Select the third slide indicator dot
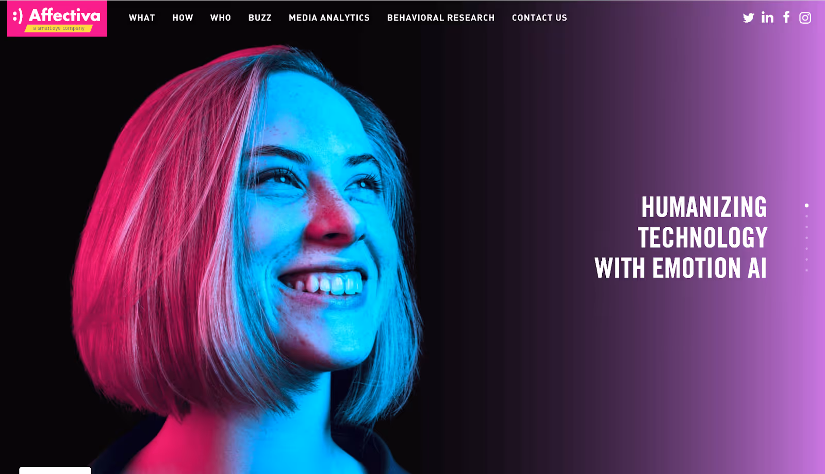The height and width of the screenshot is (474, 825). [x=806, y=227]
